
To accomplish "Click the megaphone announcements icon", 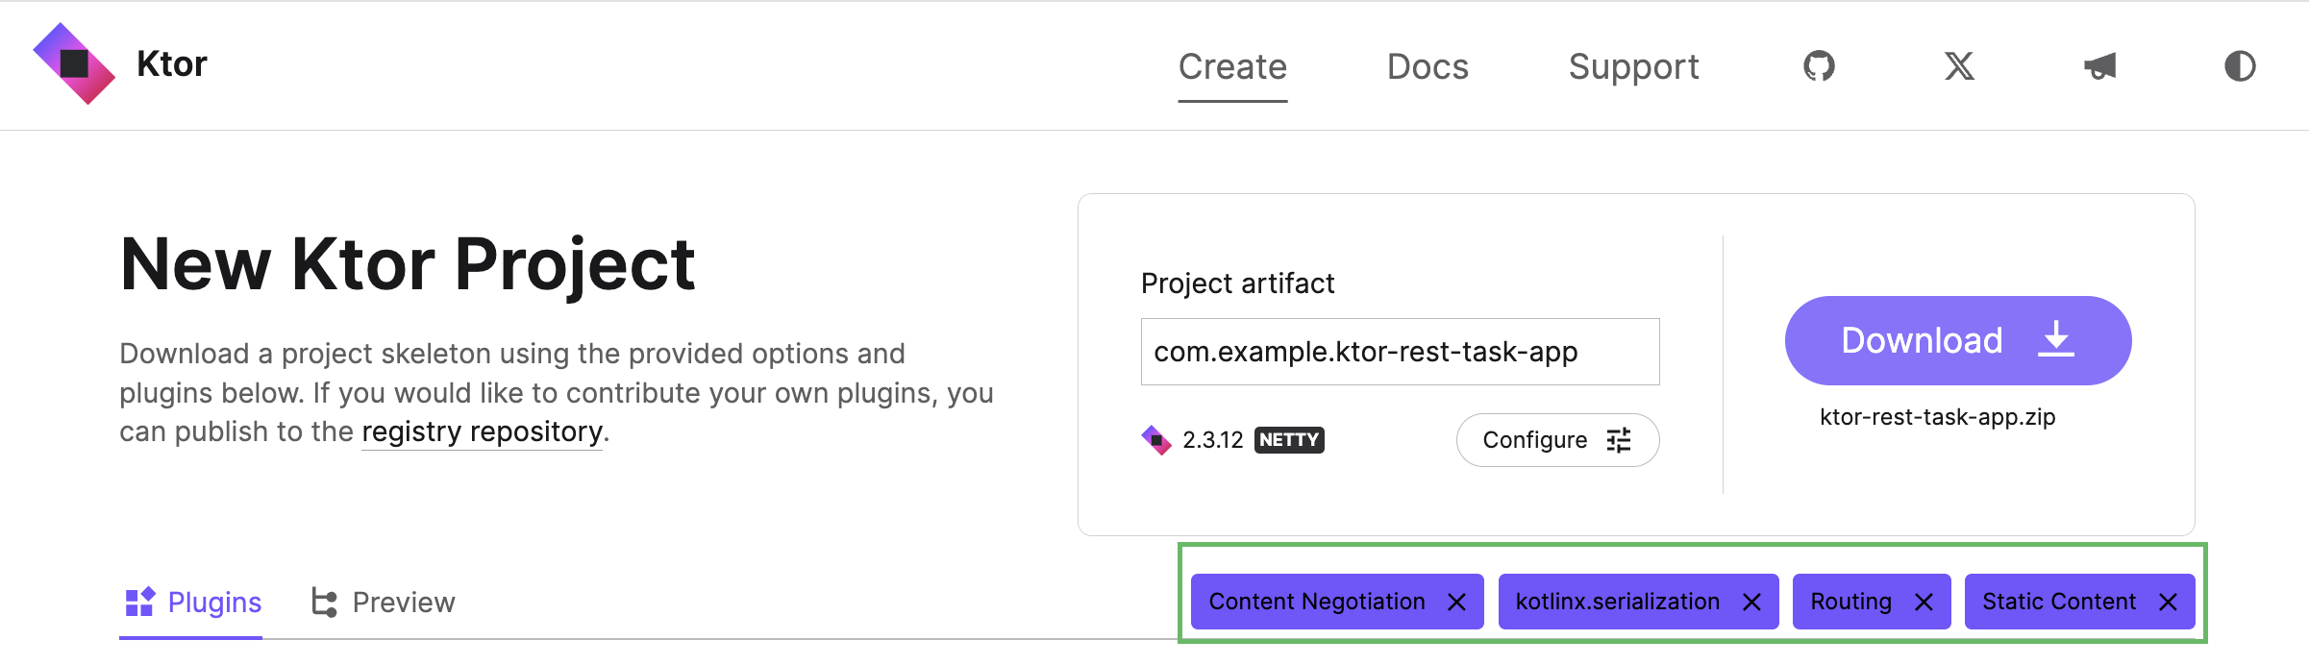I will point(2099,66).
